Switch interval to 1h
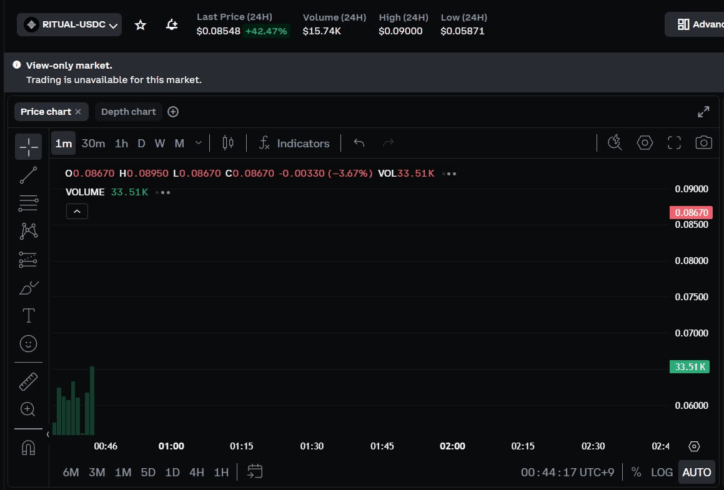 click(121, 143)
